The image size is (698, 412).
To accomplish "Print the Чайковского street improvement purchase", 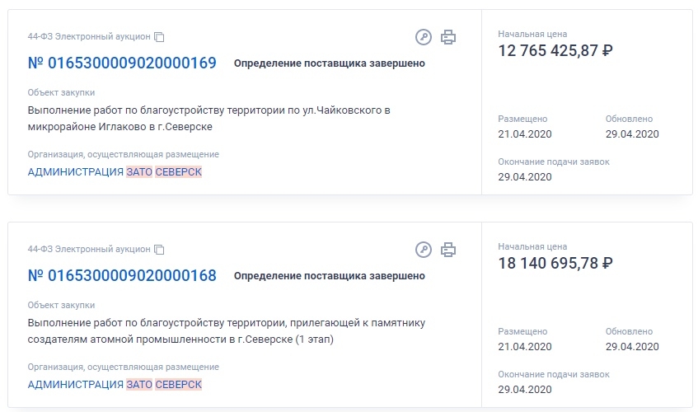I will pos(448,37).
